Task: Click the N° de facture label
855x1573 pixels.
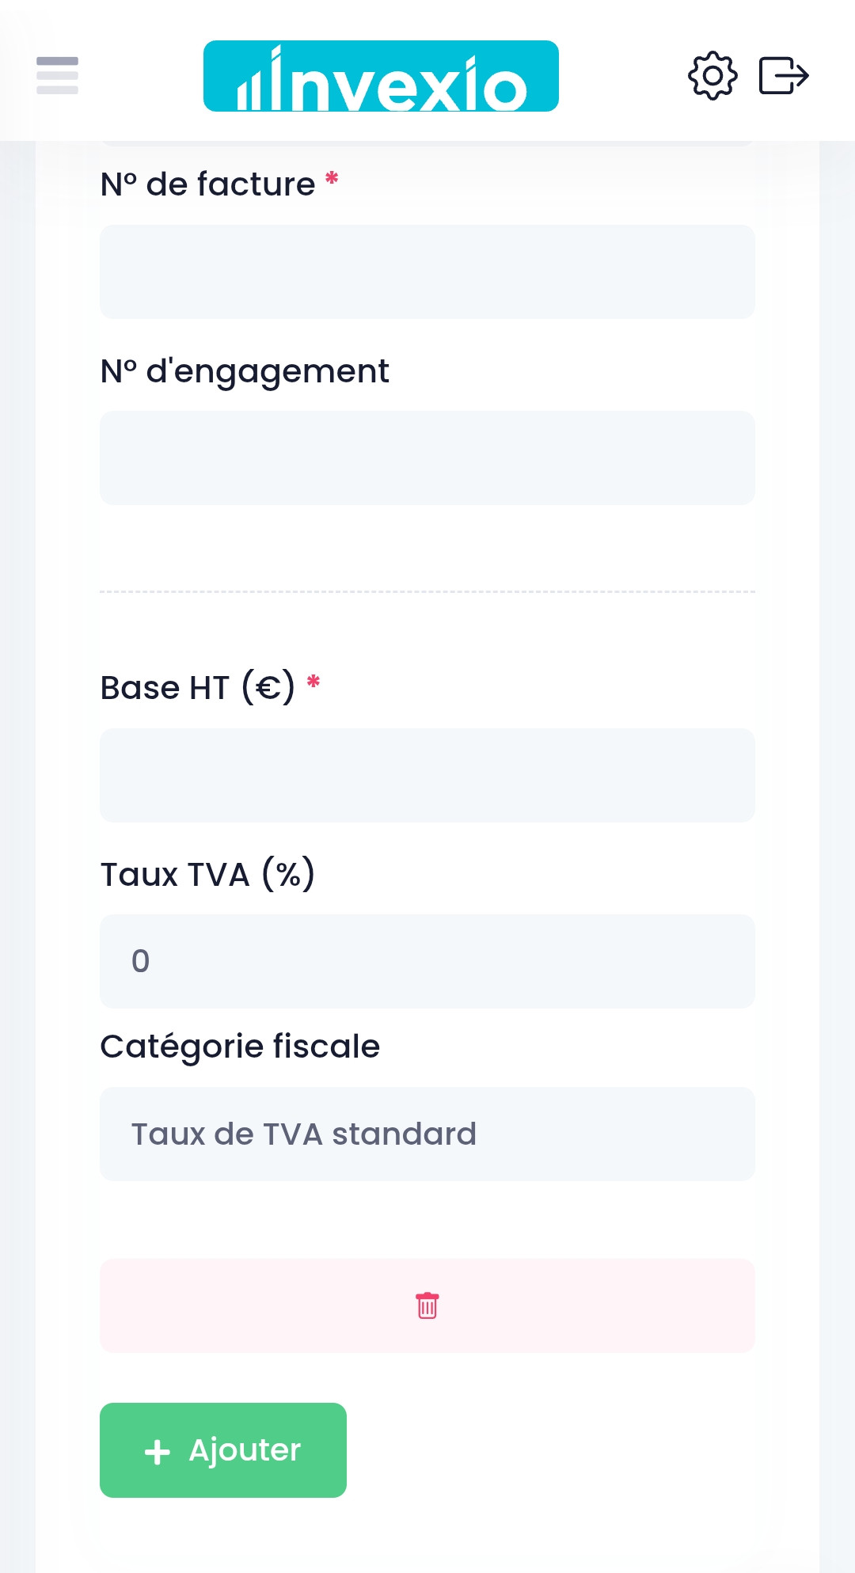Action: [x=207, y=183]
